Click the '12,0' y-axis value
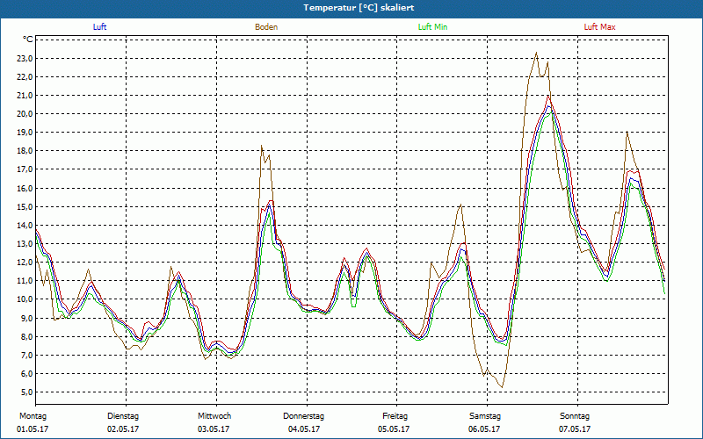 click(x=25, y=262)
